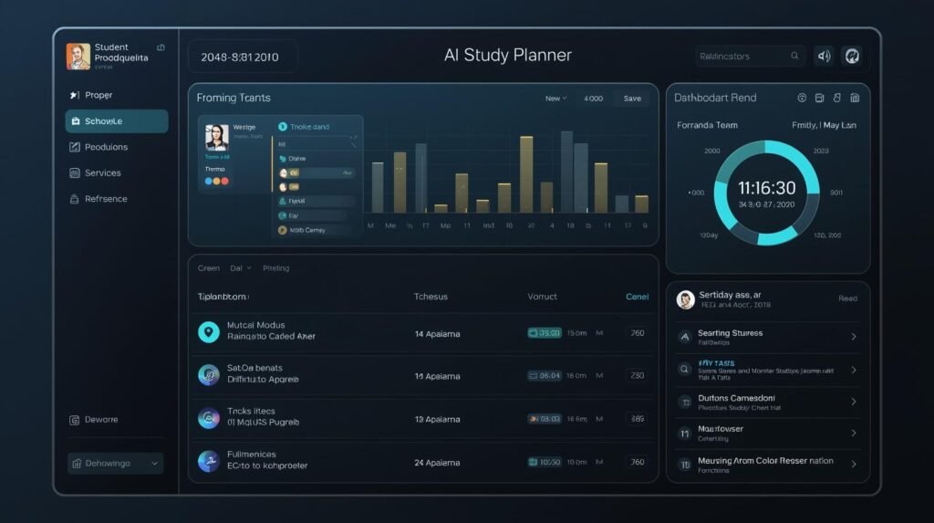Image resolution: width=934 pixels, height=523 pixels.
Task: Toggle the teal time badge on Mutcal Modus row
Action: pyautogui.click(x=545, y=333)
